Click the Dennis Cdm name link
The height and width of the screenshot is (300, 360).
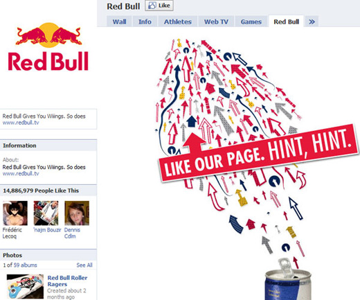tap(72, 233)
